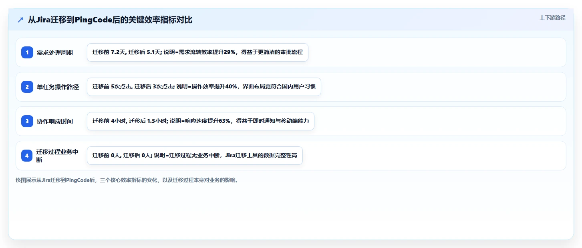Click the 需求处理周期 label
Image resolution: width=582 pixels, height=248 pixels.
pos(55,52)
